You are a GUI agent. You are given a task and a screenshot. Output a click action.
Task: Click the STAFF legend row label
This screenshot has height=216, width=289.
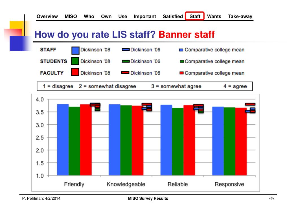[48, 50]
